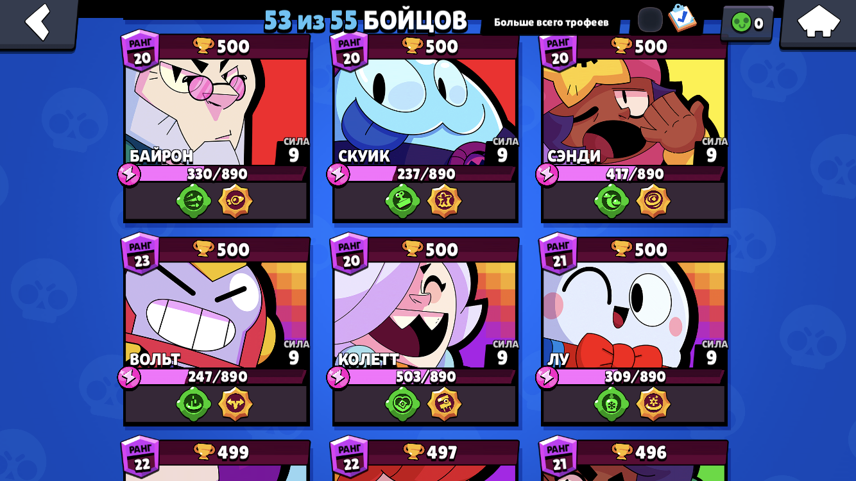Open the green skull counter showing 0
856x481 pixels.
pos(747,23)
